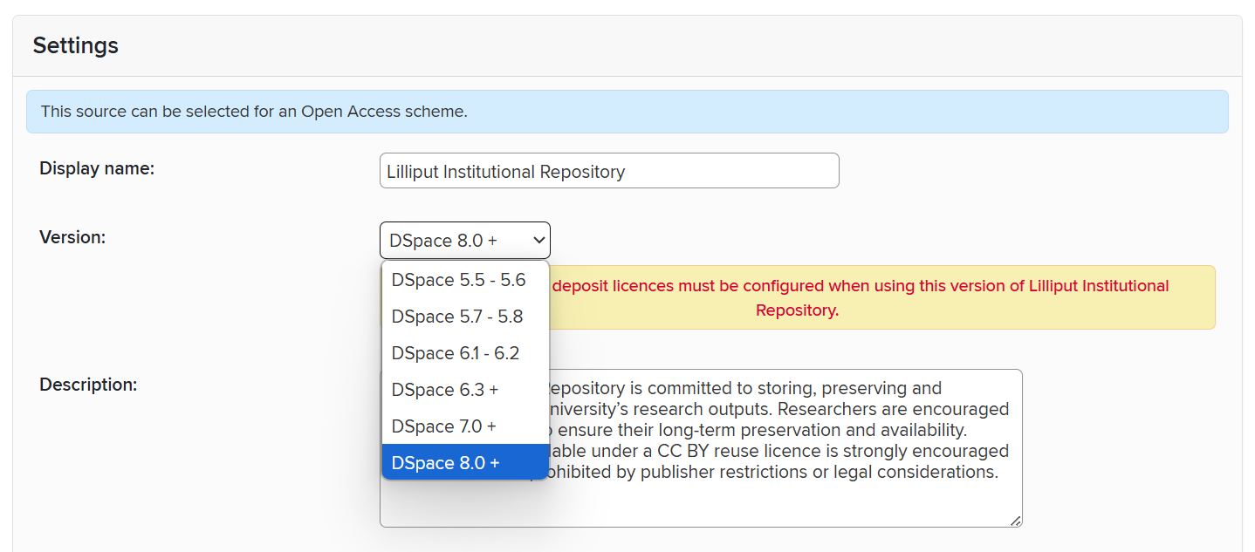The image size is (1255, 552).
Task: Click the Display name input field
Action: tap(609, 171)
